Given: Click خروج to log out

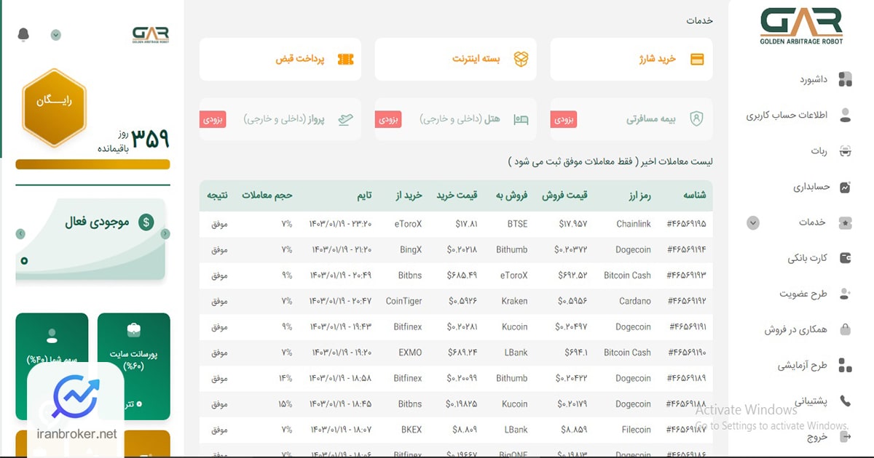Looking at the screenshot, I should point(818,437).
